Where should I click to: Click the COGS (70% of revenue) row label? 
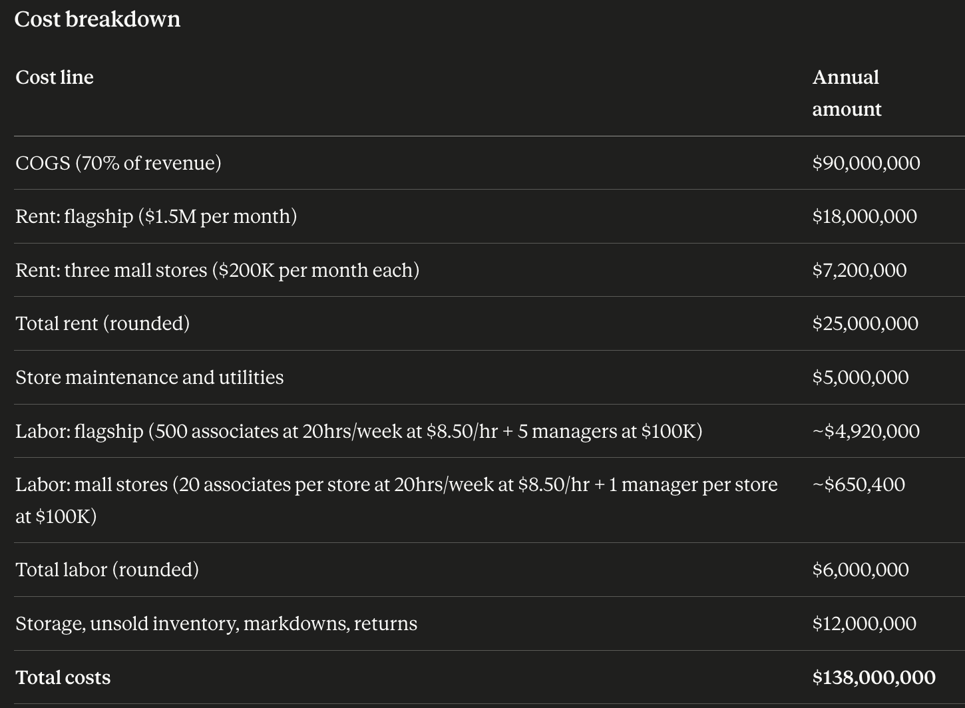(x=118, y=163)
